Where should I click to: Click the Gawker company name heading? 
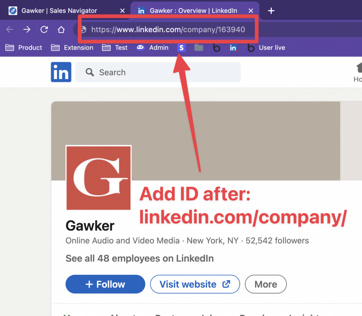pyautogui.click(x=90, y=226)
